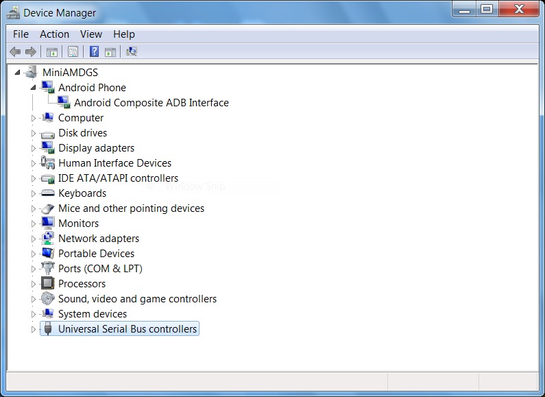Close the Device Manager window
Image resolution: width=545 pixels, height=397 pixels.
tap(519, 10)
